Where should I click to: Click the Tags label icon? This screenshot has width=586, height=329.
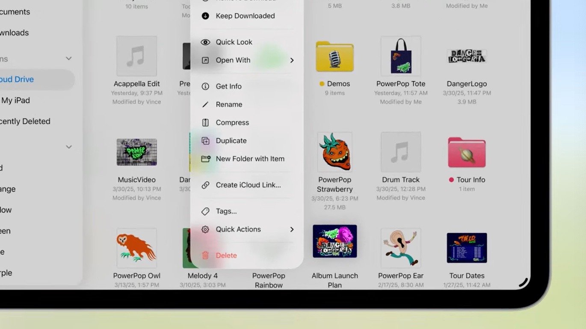205,211
